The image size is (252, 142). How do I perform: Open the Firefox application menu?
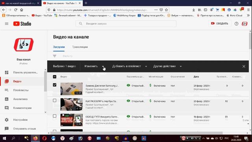[x=248, y=10]
